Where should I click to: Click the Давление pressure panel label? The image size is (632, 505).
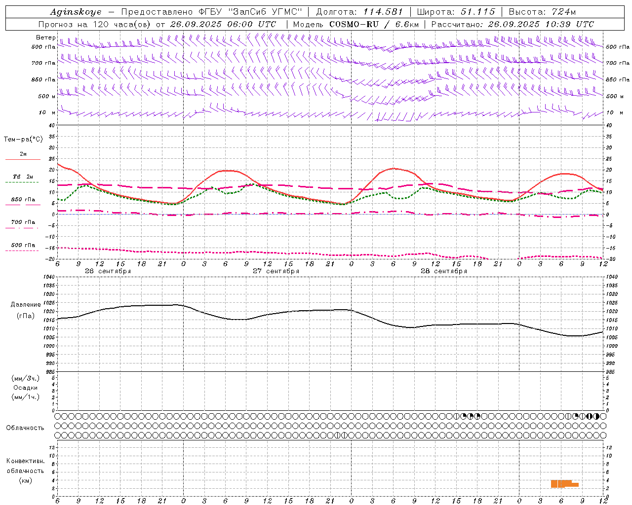pyautogui.click(x=26, y=305)
